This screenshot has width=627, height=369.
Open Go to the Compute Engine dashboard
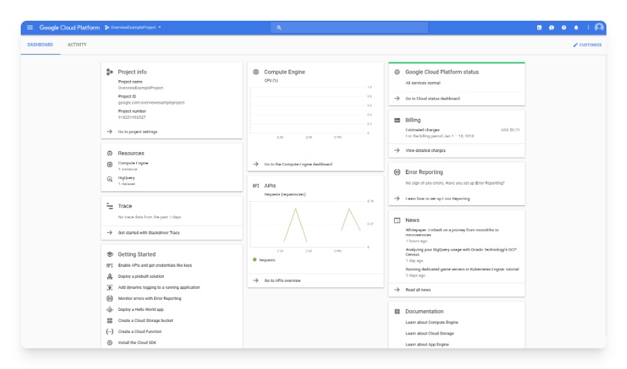(x=298, y=164)
